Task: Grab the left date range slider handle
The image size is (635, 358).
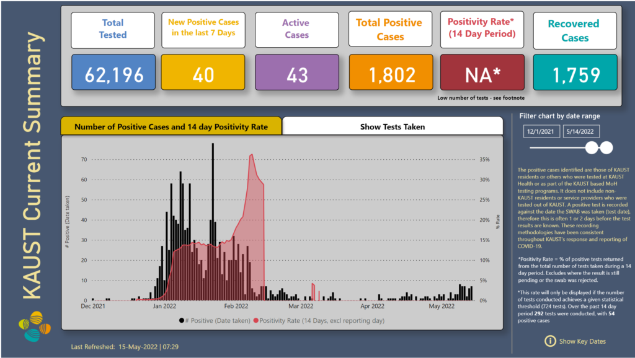Action: coord(592,147)
